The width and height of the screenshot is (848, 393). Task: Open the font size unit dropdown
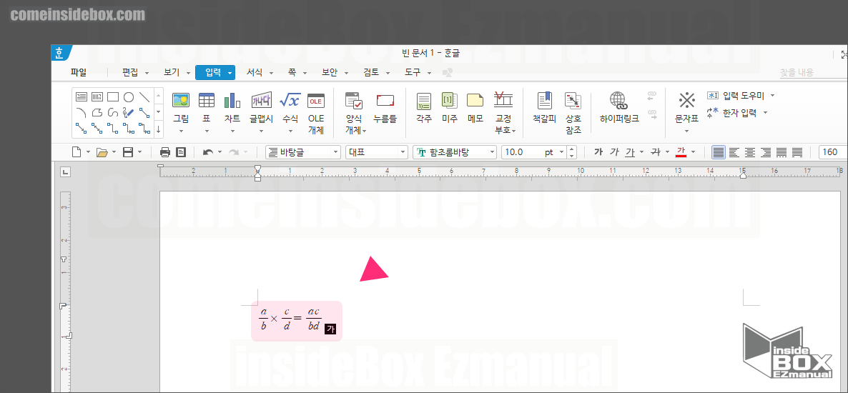[561, 152]
